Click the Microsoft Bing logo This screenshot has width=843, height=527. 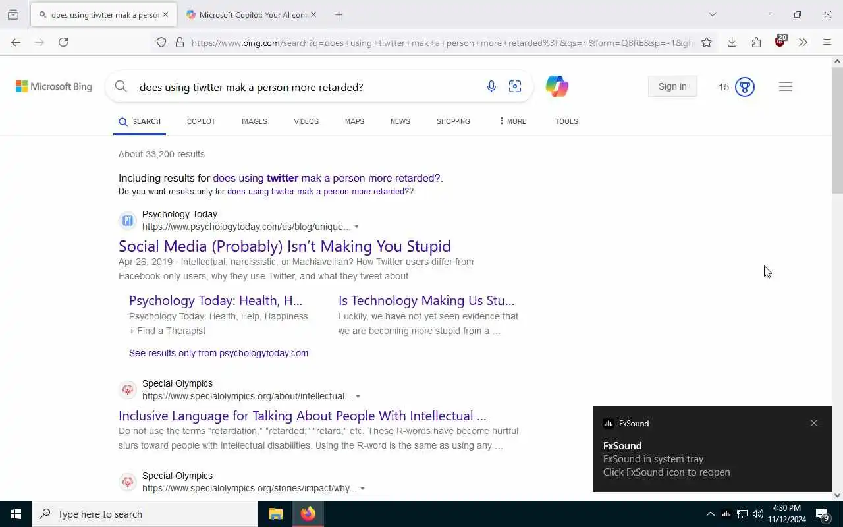(x=54, y=86)
